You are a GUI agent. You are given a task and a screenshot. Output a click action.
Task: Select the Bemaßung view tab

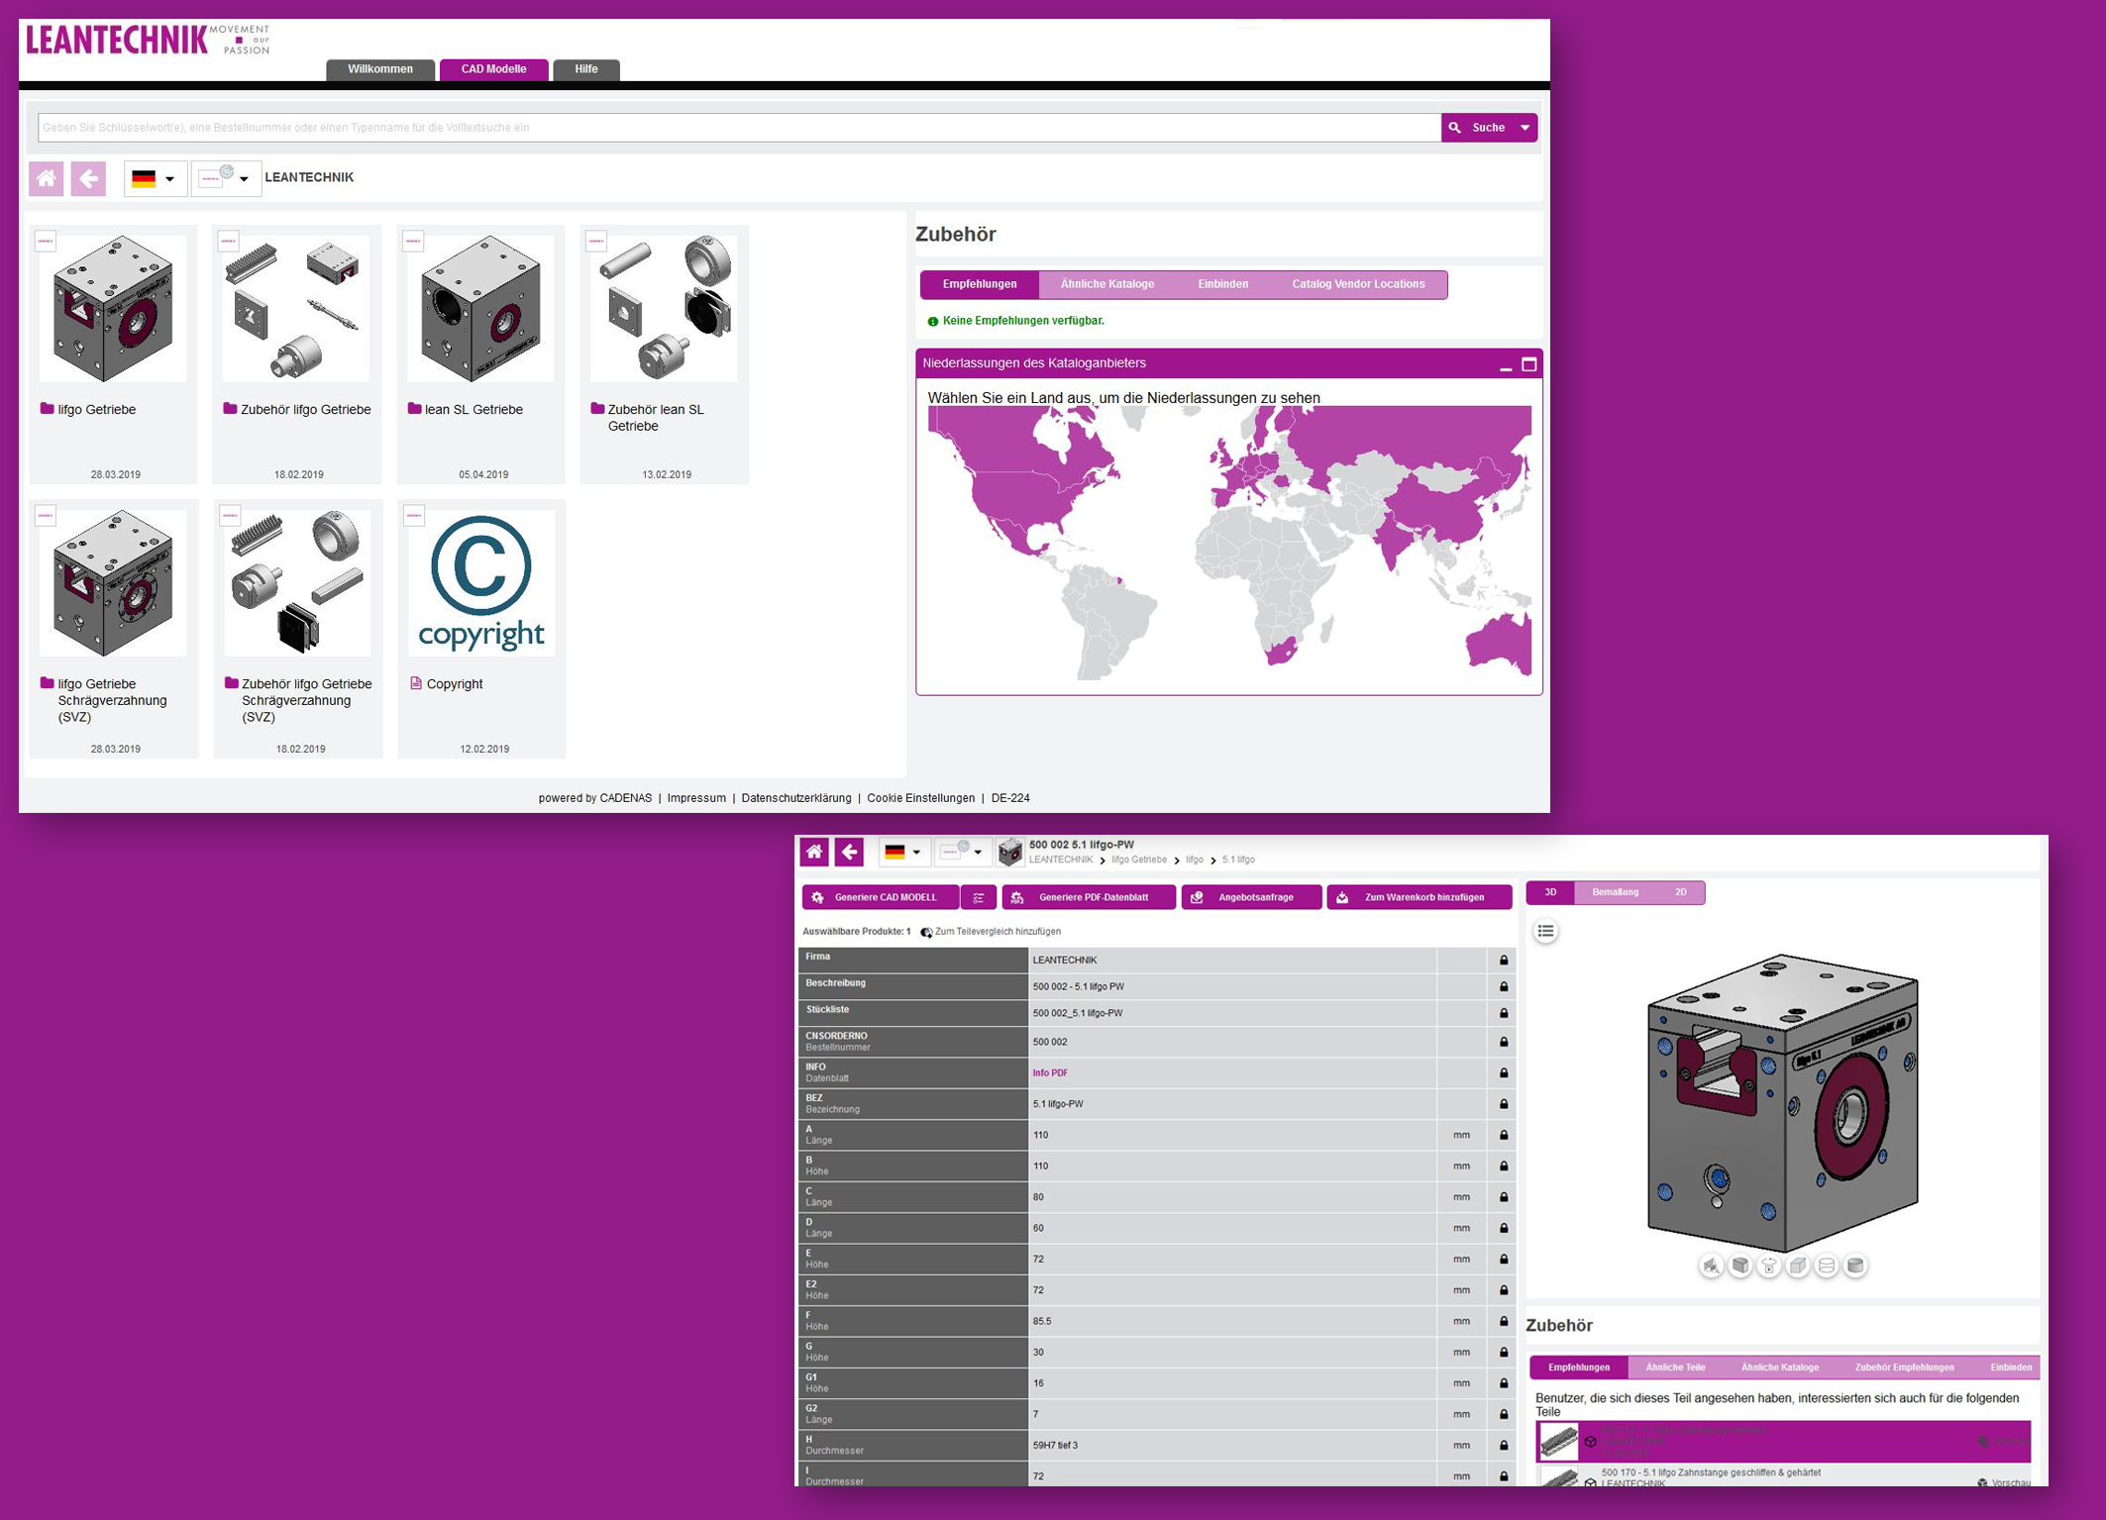pyautogui.click(x=1615, y=892)
